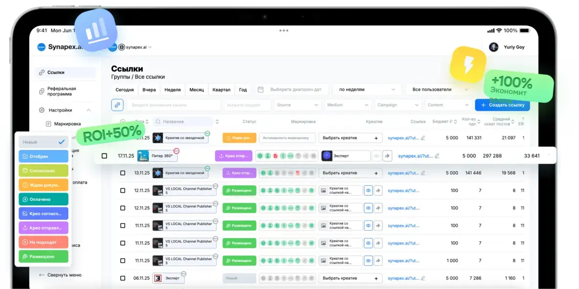Open the по неделям grouping dropdown
The image size is (579, 289).
(367, 90)
